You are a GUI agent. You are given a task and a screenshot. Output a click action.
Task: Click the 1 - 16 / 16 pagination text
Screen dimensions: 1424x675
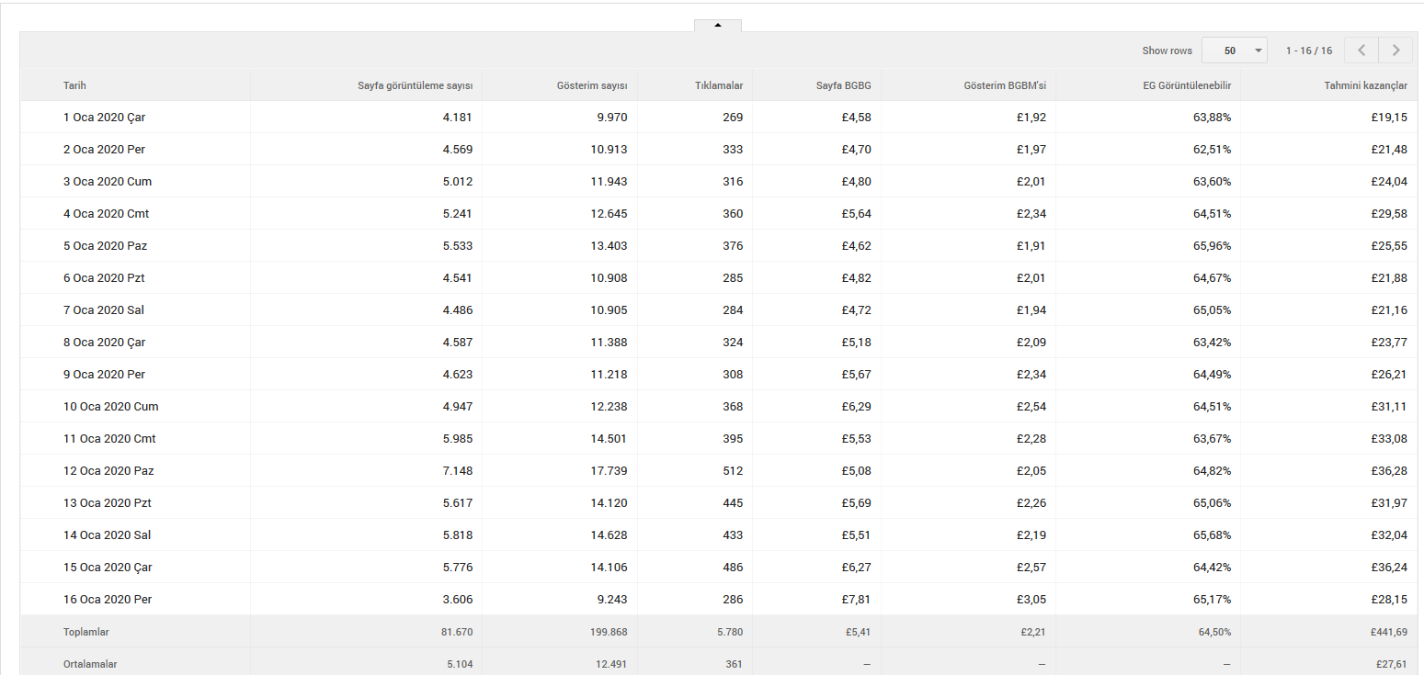pos(1309,51)
